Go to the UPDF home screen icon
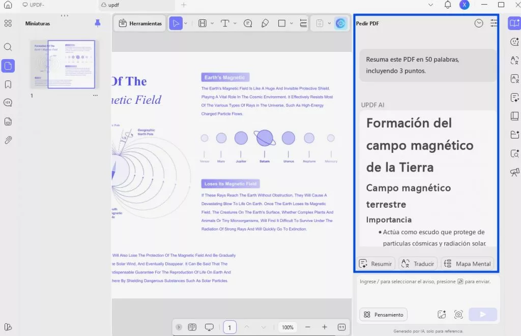Viewport: 521px width, 336px height. pos(8,5)
